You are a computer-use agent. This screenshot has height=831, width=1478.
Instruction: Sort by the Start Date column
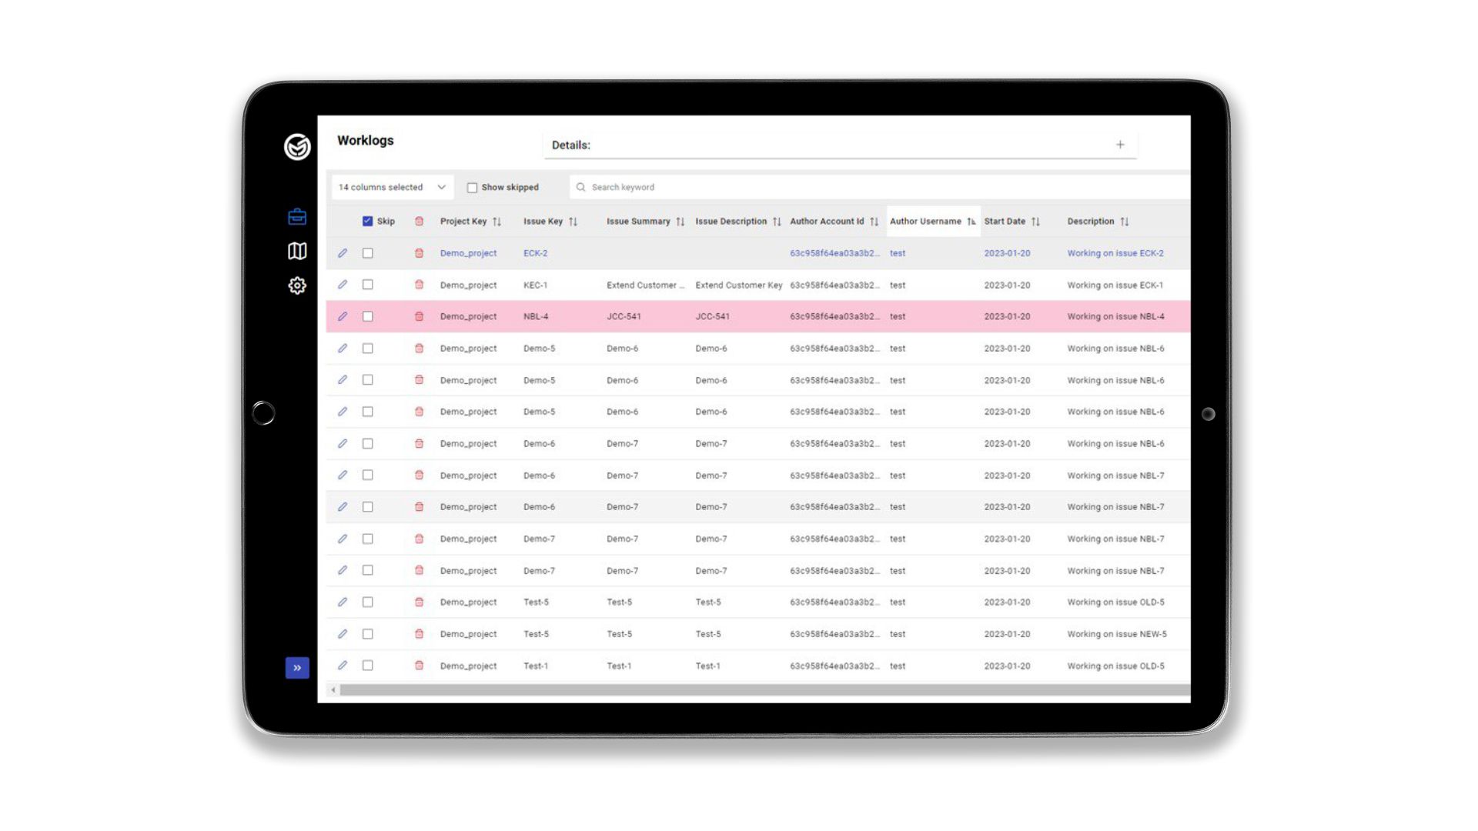[1035, 222]
